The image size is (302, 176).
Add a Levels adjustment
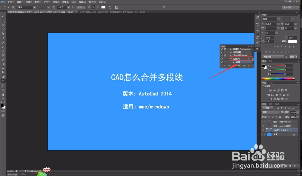(x=274, y=90)
